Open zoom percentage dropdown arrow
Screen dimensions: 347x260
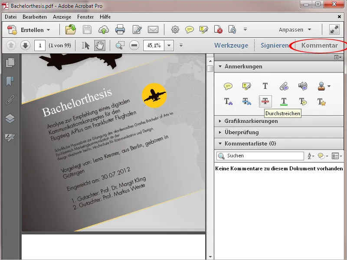pyautogui.click(x=169, y=45)
